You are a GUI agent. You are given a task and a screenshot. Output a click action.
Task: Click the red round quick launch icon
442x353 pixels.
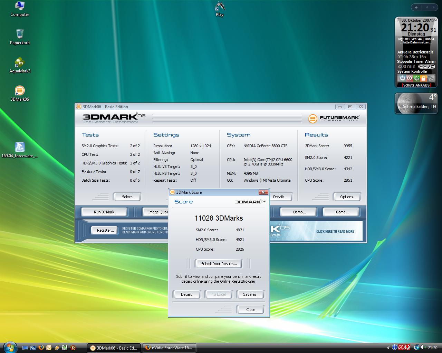73,347
